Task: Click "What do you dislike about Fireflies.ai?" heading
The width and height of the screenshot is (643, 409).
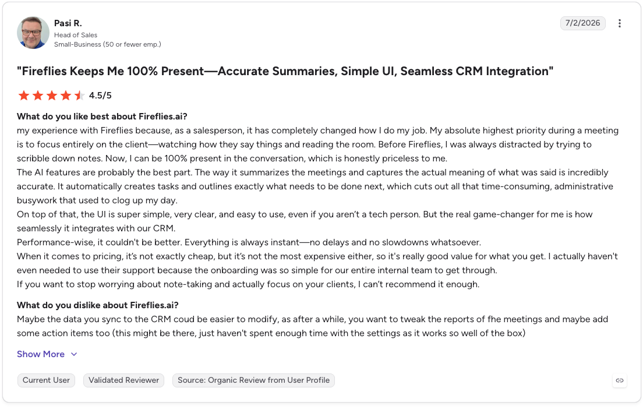Action: coord(98,305)
